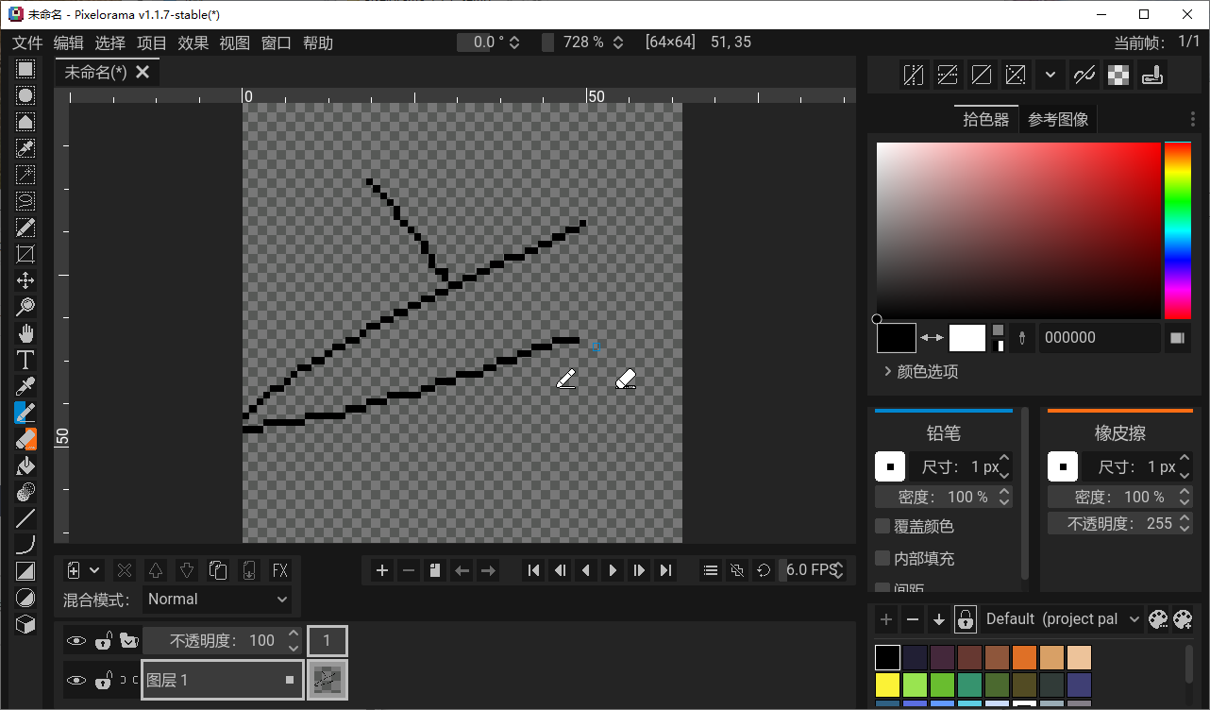Switch to the 参考图像 tab
Screen dimensions: 1210x710
coord(1058,119)
